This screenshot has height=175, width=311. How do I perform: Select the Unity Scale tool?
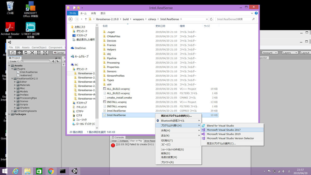[32, 53]
